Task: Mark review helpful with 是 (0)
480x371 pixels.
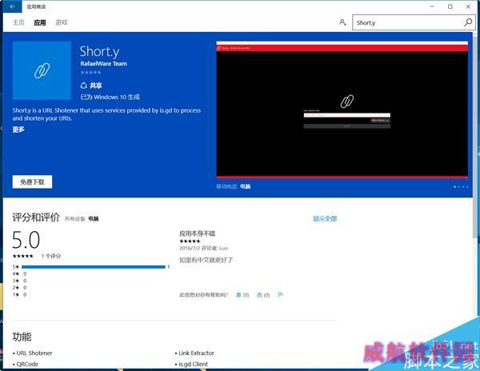Action: 242,295
